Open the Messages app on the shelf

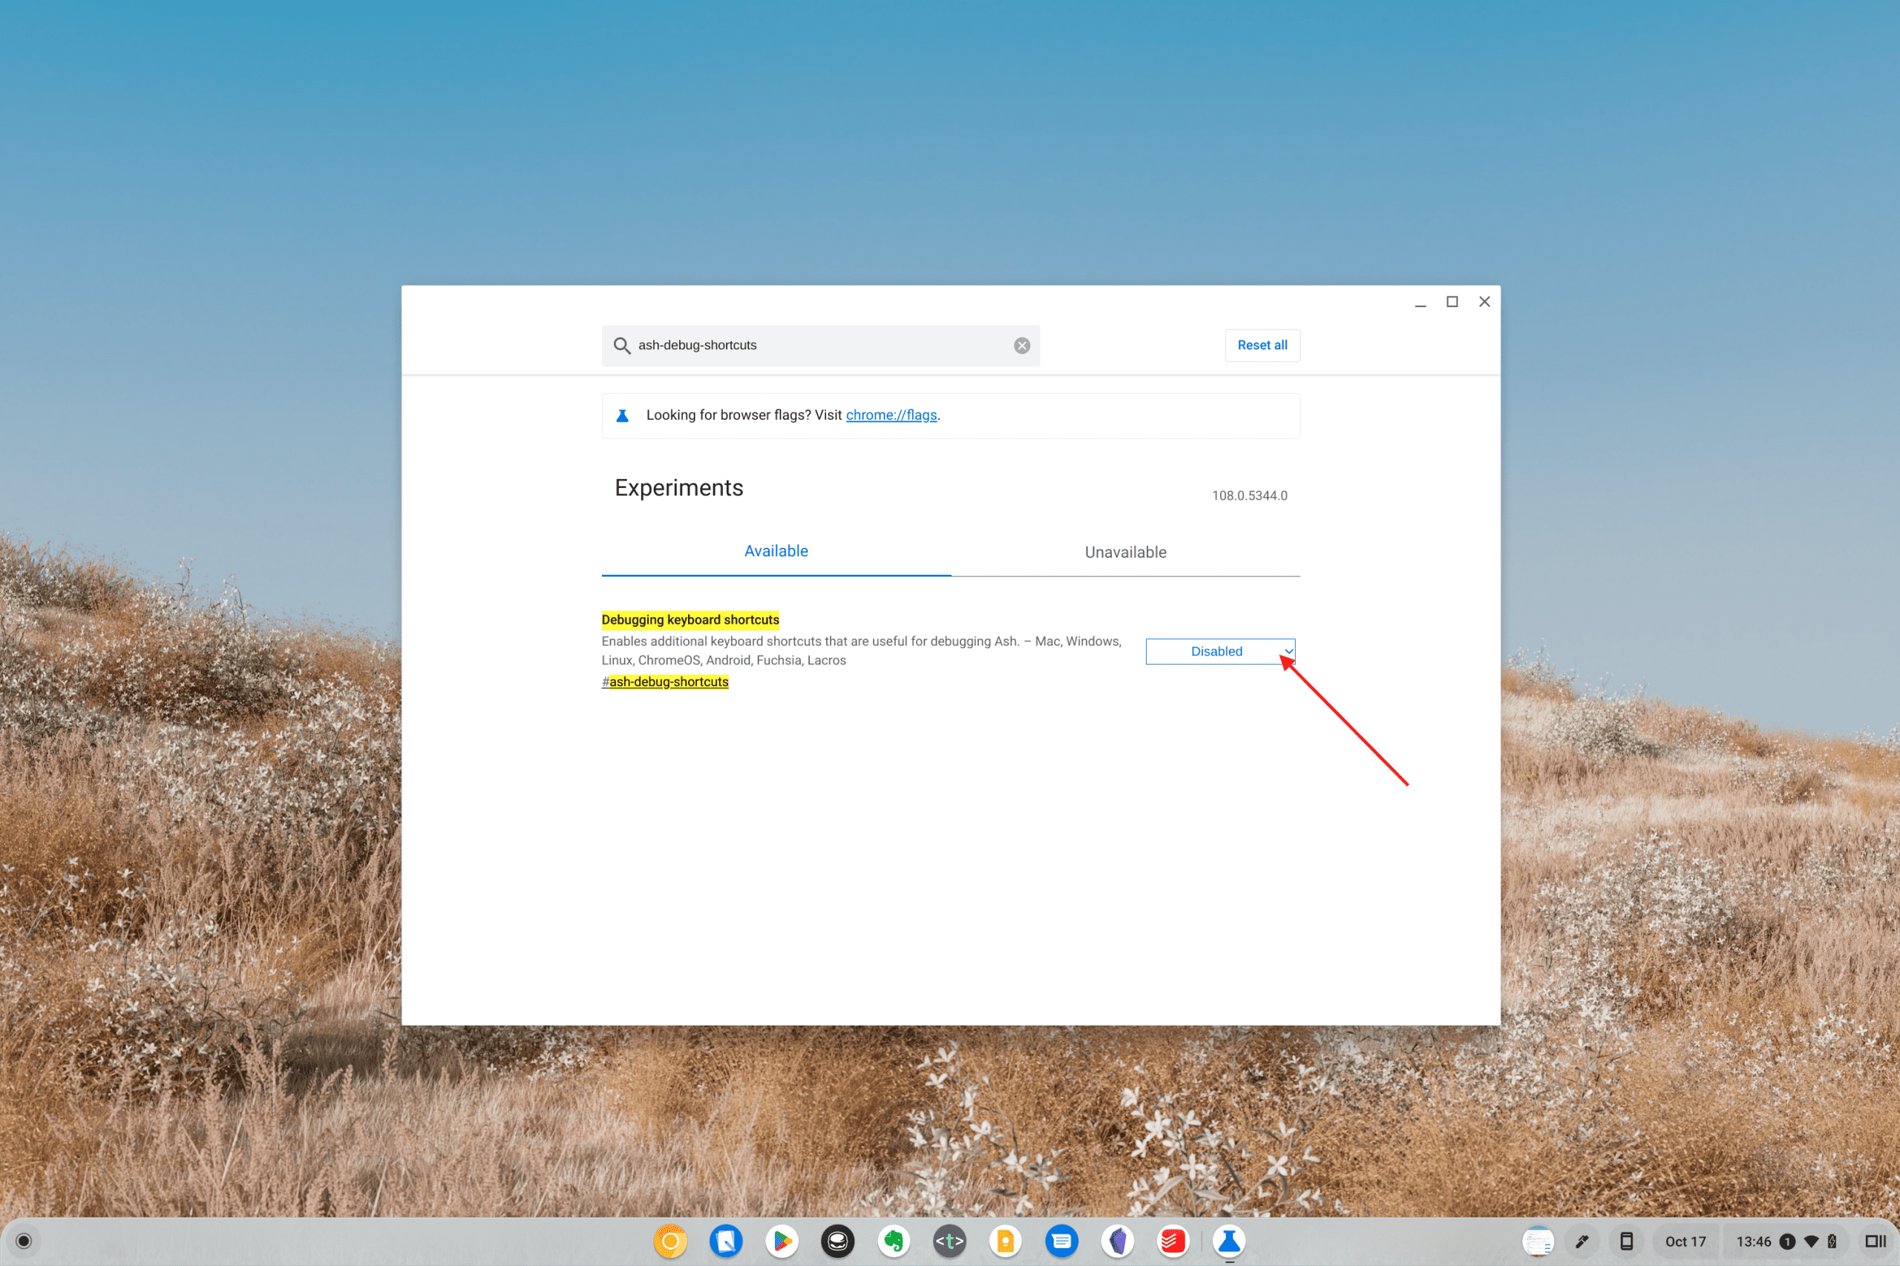point(1061,1241)
